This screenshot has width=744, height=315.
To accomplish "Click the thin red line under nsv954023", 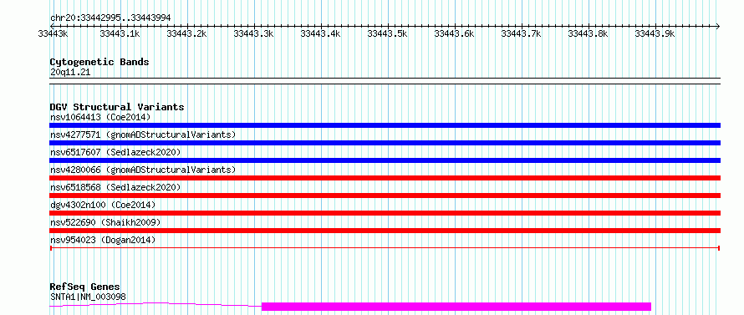I will (385, 247).
